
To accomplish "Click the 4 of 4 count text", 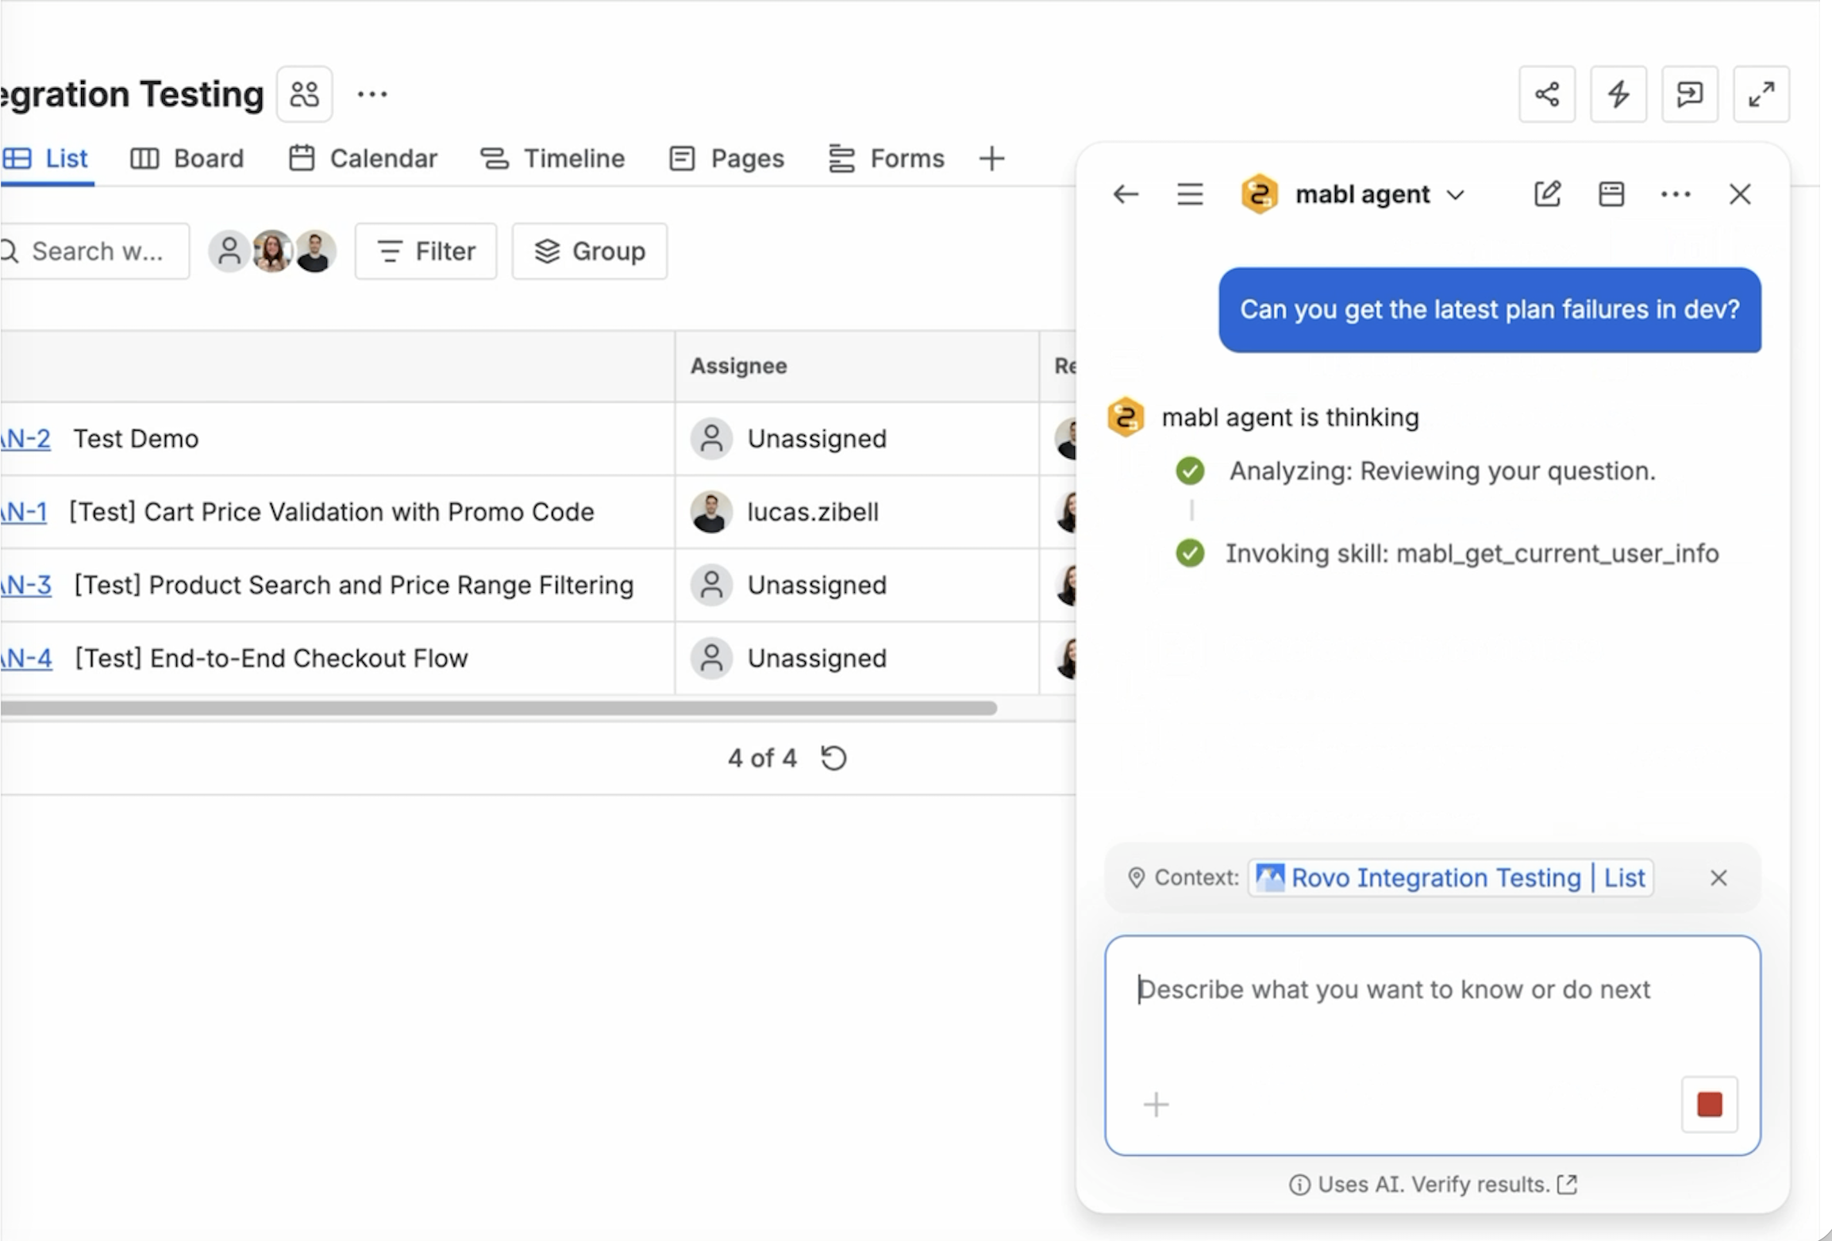I will tap(762, 759).
